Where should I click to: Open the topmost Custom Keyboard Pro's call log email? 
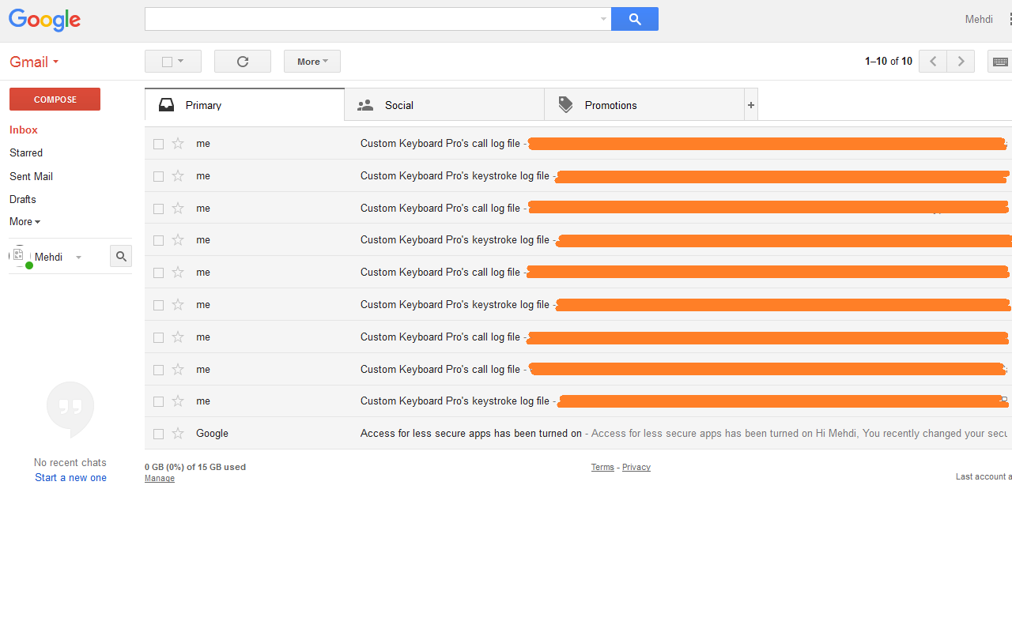pos(578,143)
